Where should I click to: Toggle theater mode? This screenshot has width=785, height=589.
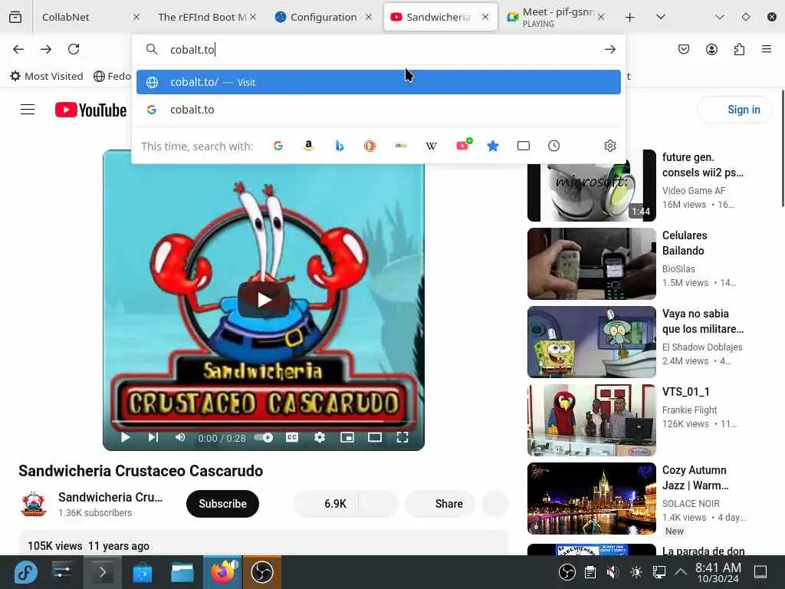click(374, 438)
